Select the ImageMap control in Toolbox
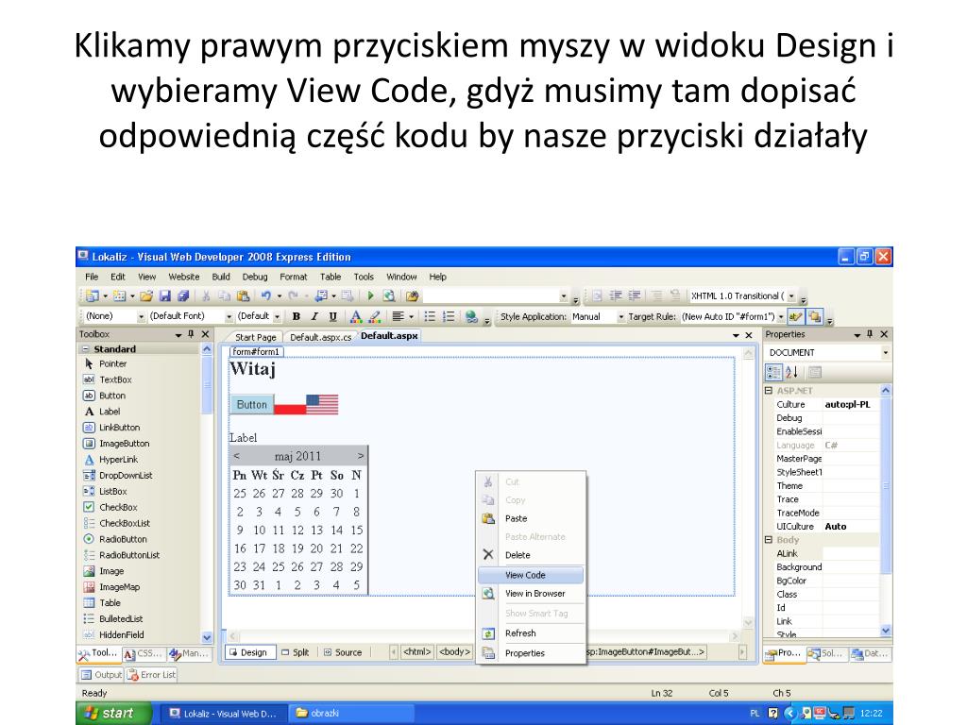The height and width of the screenshot is (725, 967). (x=120, y=587)
